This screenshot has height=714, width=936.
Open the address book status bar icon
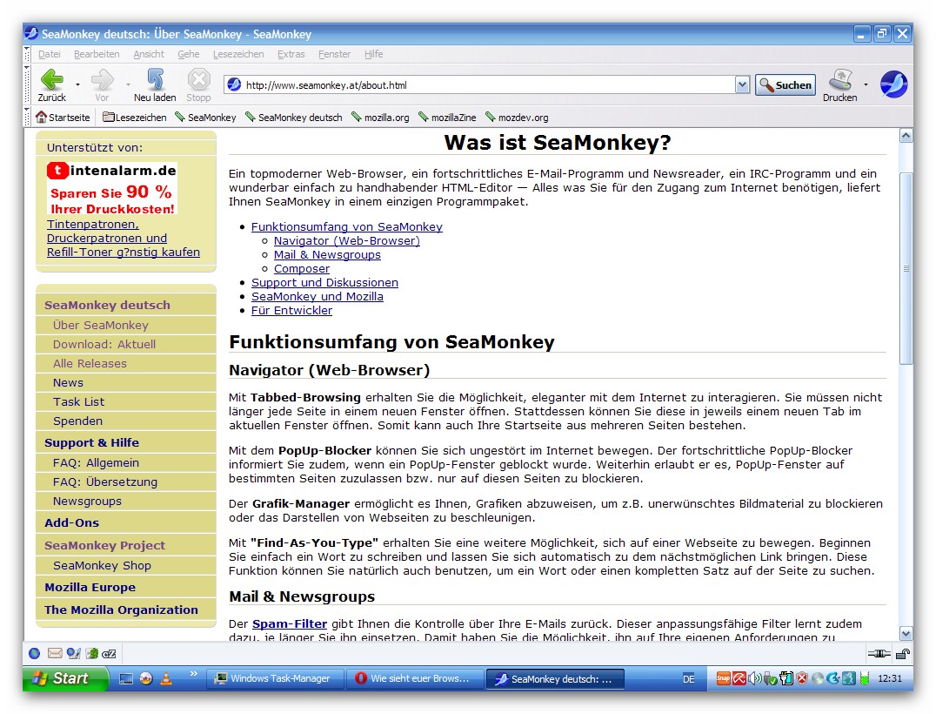coord(91,653)
